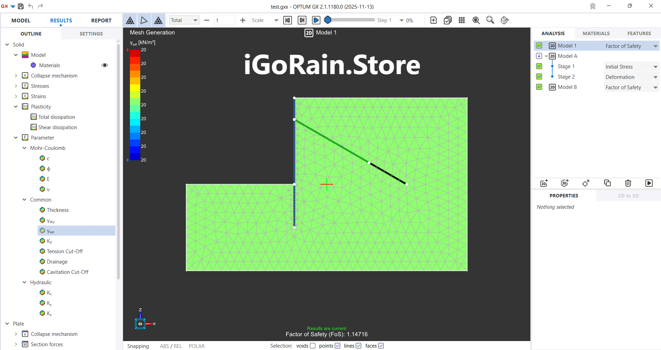Screen dimensions: 661x350
Task: Click the step progress slider handle
Action: [328, 20]
